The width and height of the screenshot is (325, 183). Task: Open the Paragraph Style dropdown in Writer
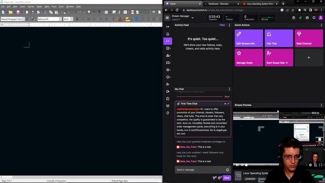coord(23,19)
